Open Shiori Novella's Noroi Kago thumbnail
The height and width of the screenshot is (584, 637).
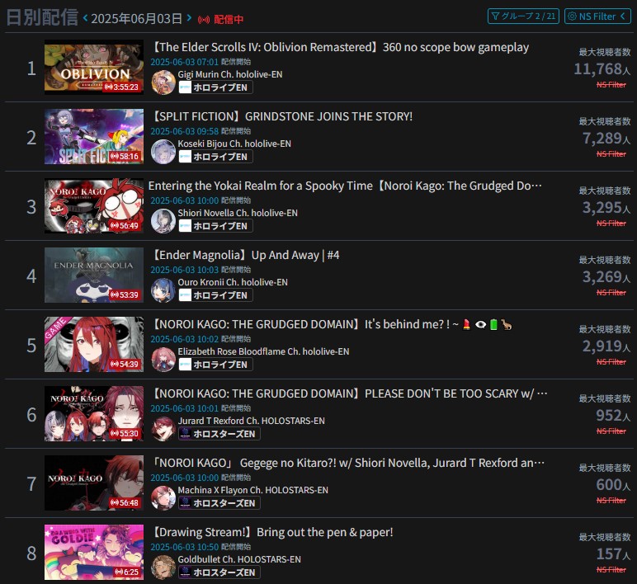pos(94,206)
